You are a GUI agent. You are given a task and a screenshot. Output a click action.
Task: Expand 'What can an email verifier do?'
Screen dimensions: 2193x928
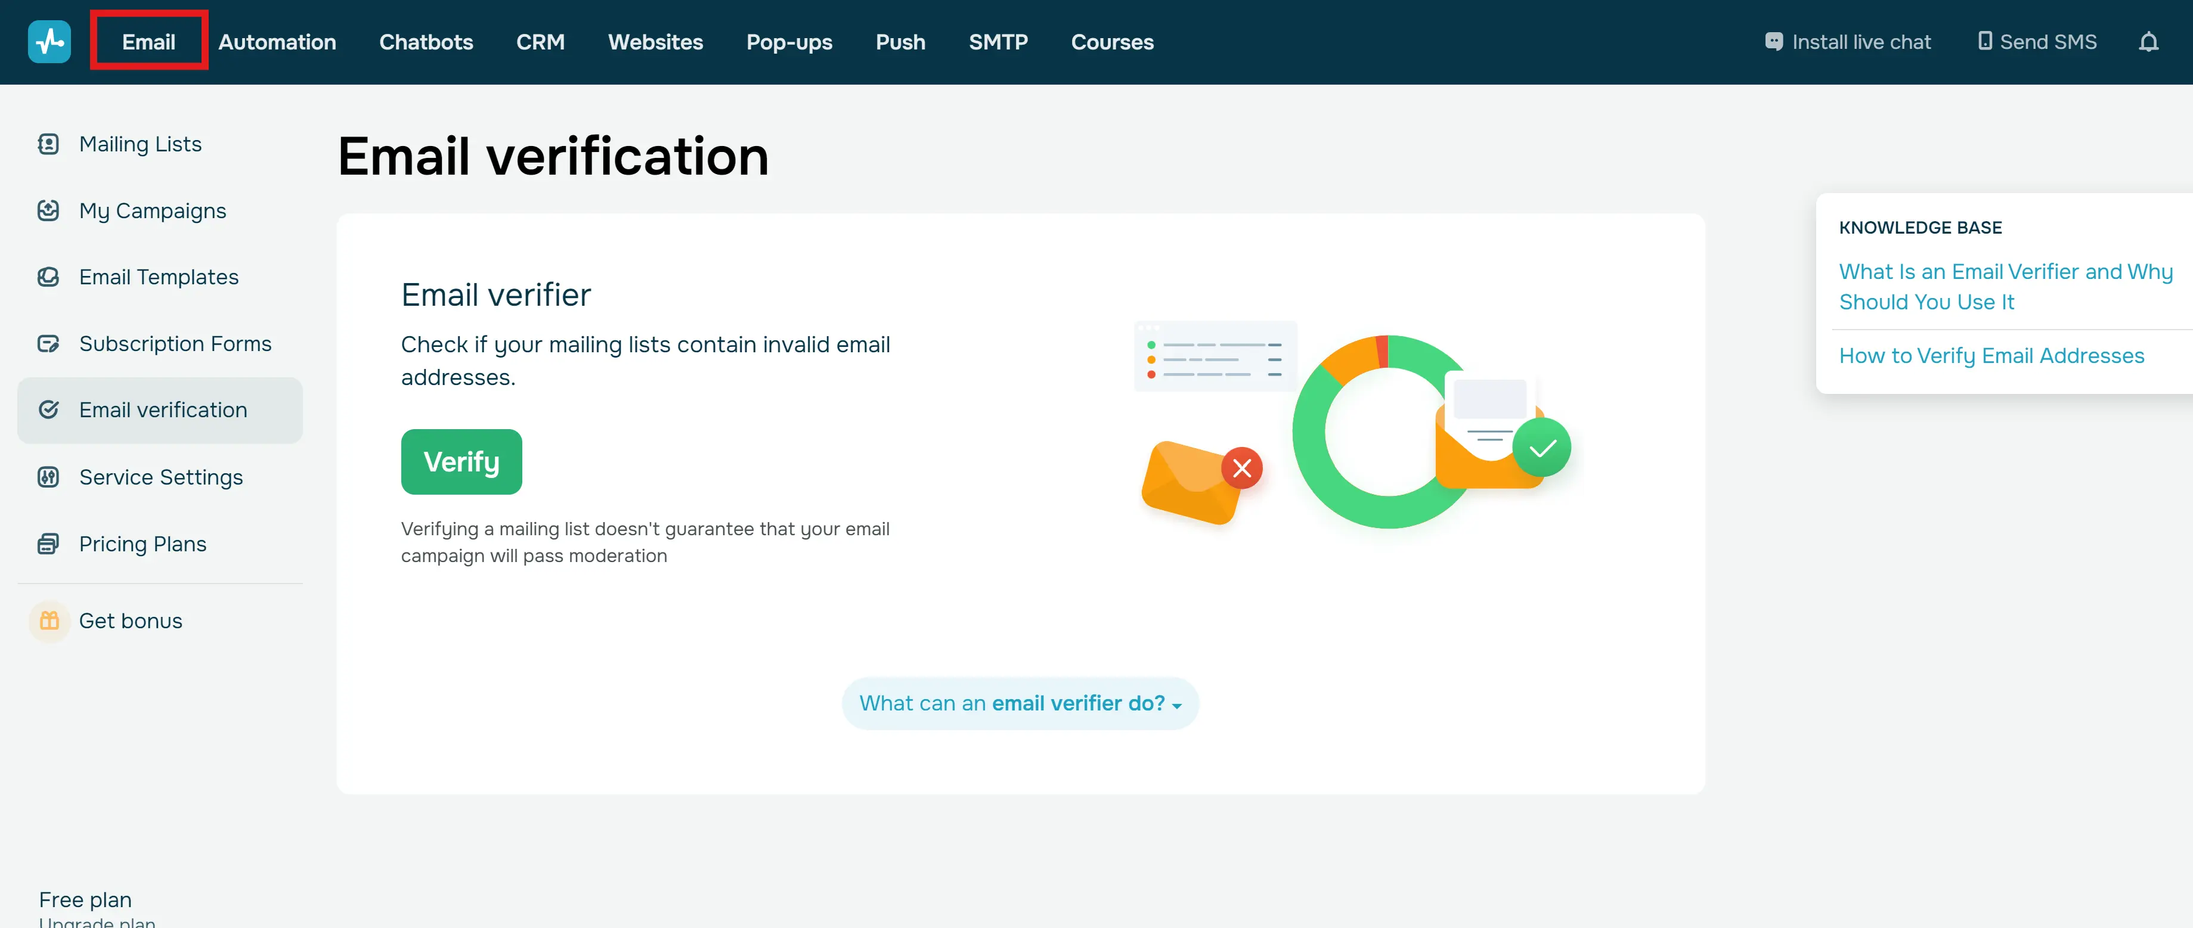(x=1020, y=703)
